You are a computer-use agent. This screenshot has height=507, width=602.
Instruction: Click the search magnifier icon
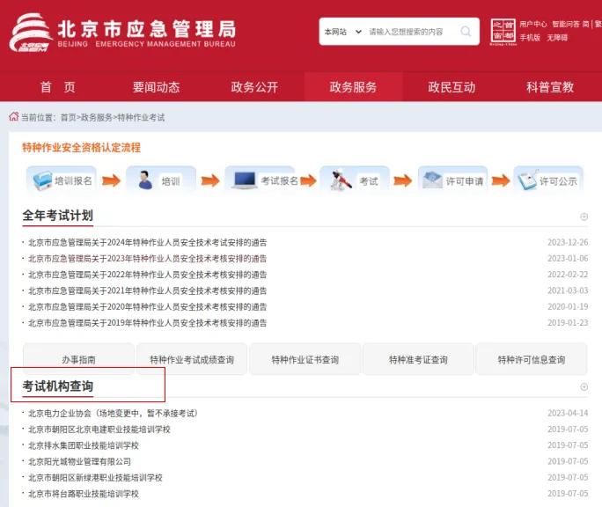466,32
